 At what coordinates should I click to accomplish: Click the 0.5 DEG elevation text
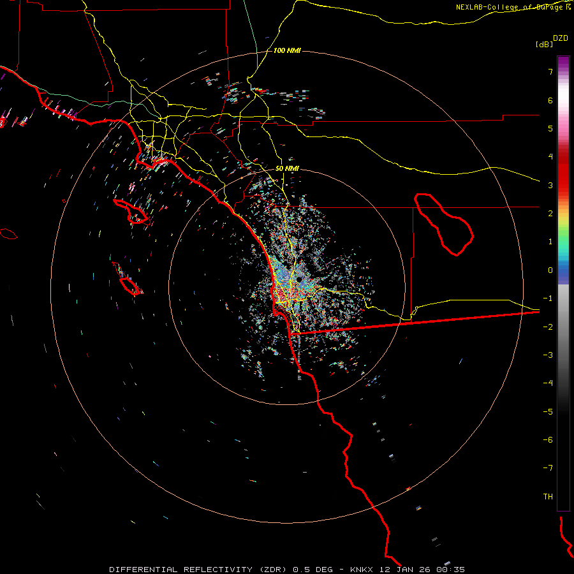pos(313,570)
